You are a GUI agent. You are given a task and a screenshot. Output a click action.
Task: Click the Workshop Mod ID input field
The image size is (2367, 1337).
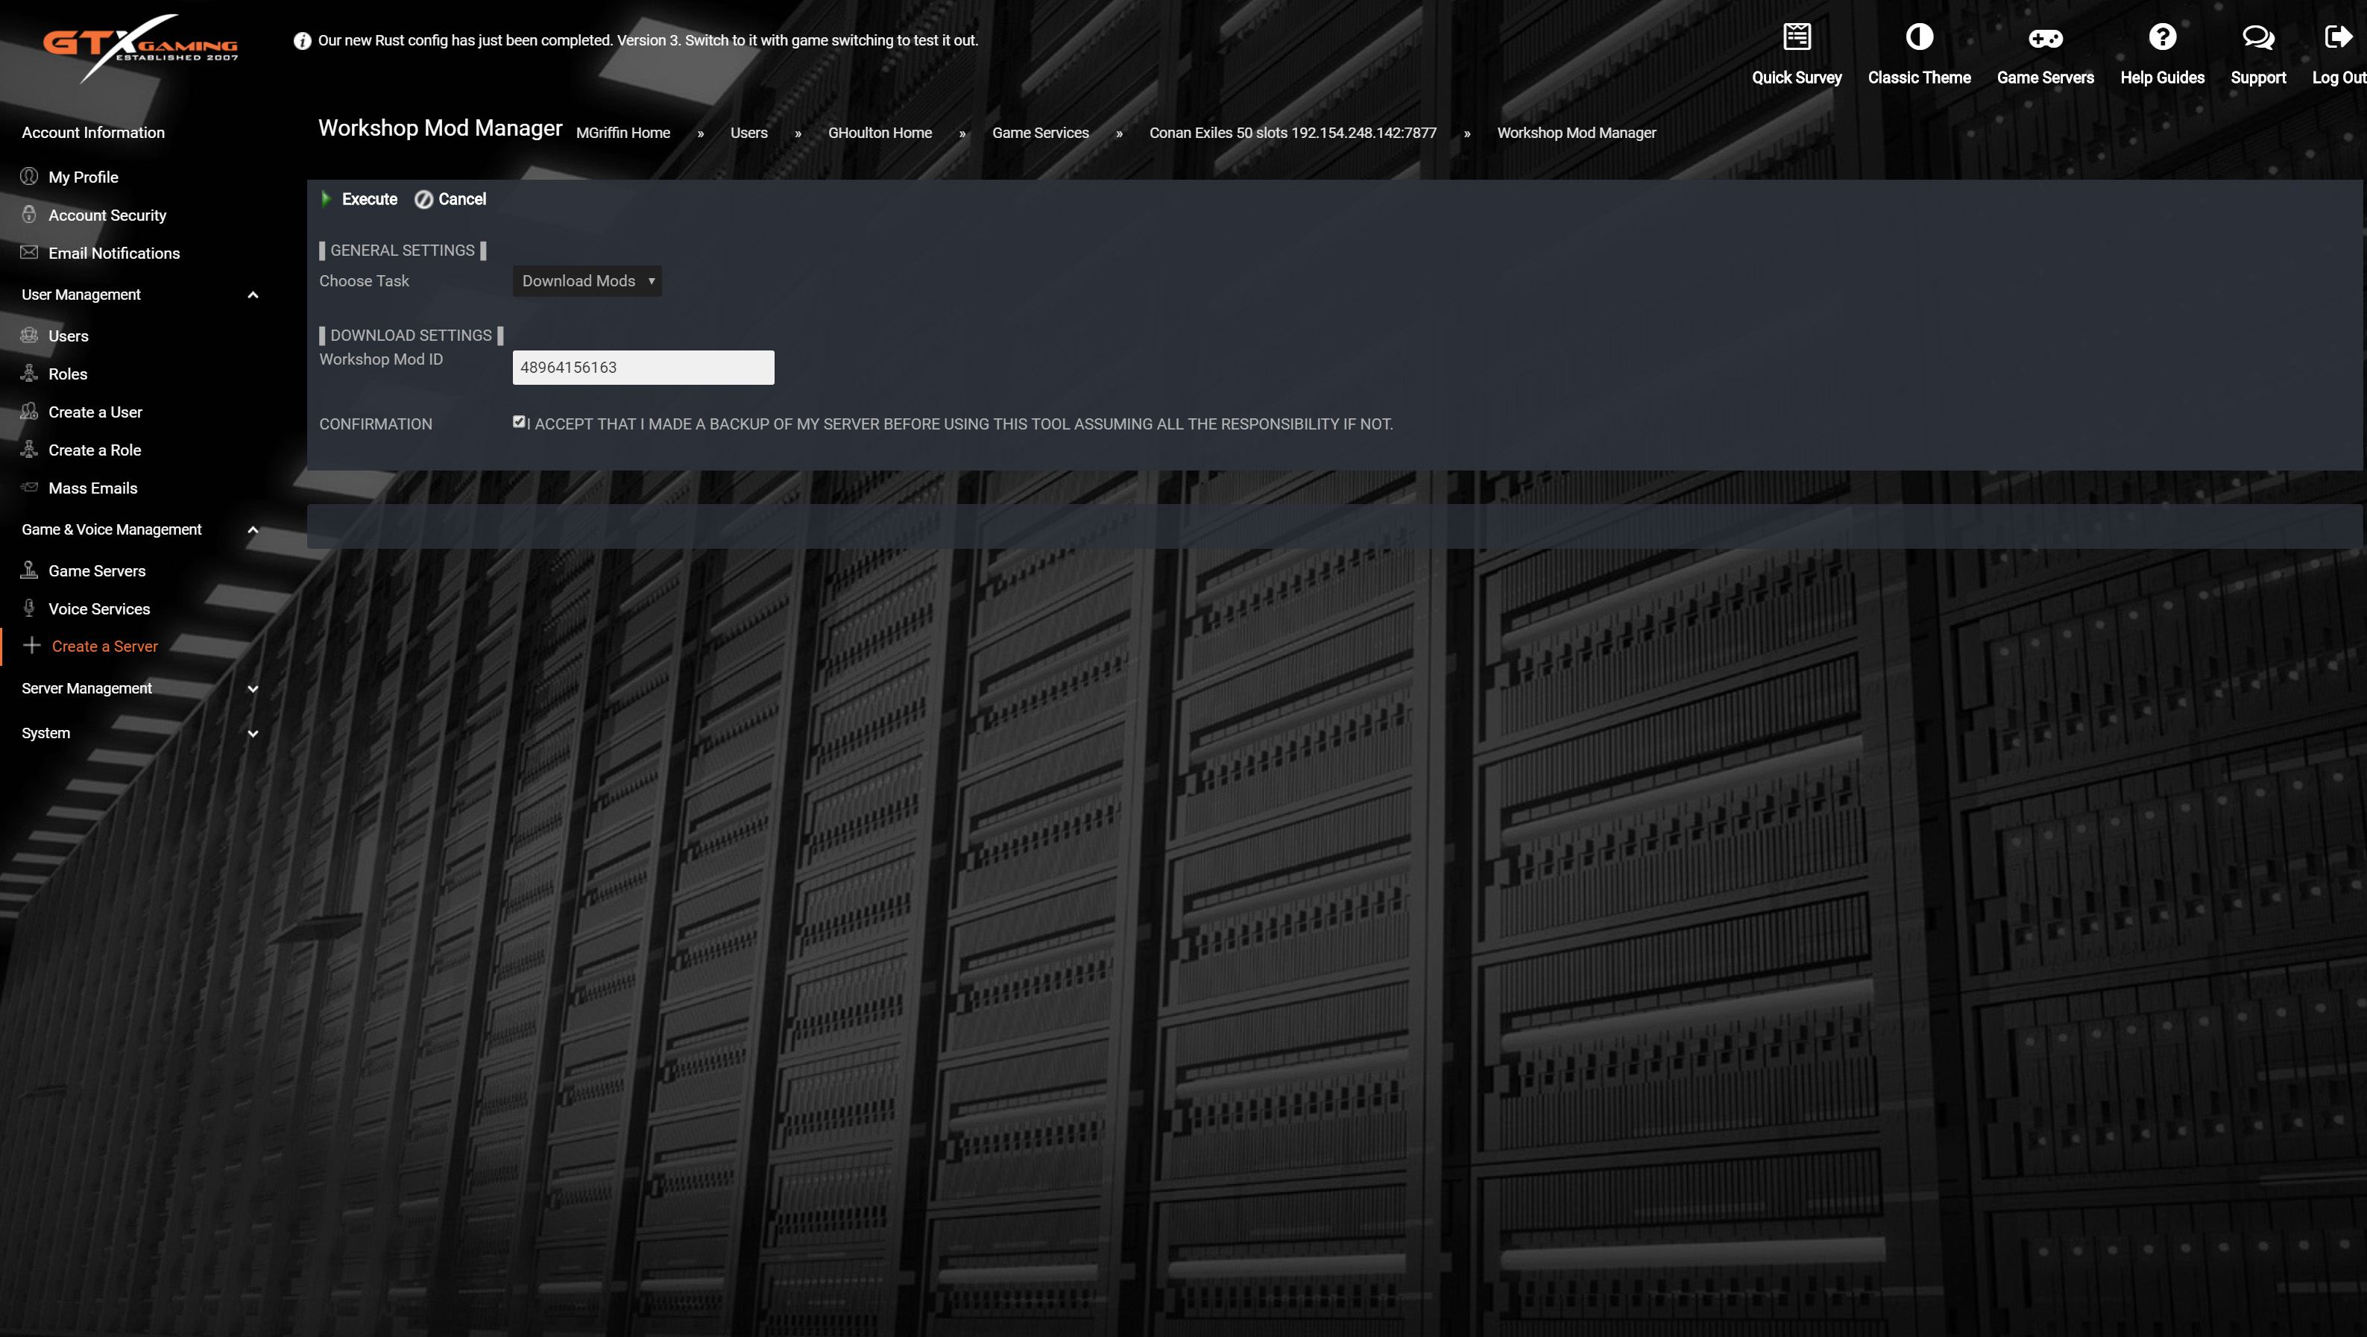coord(643,367)
